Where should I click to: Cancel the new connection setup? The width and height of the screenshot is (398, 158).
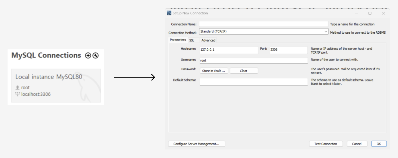click(357, 144)
